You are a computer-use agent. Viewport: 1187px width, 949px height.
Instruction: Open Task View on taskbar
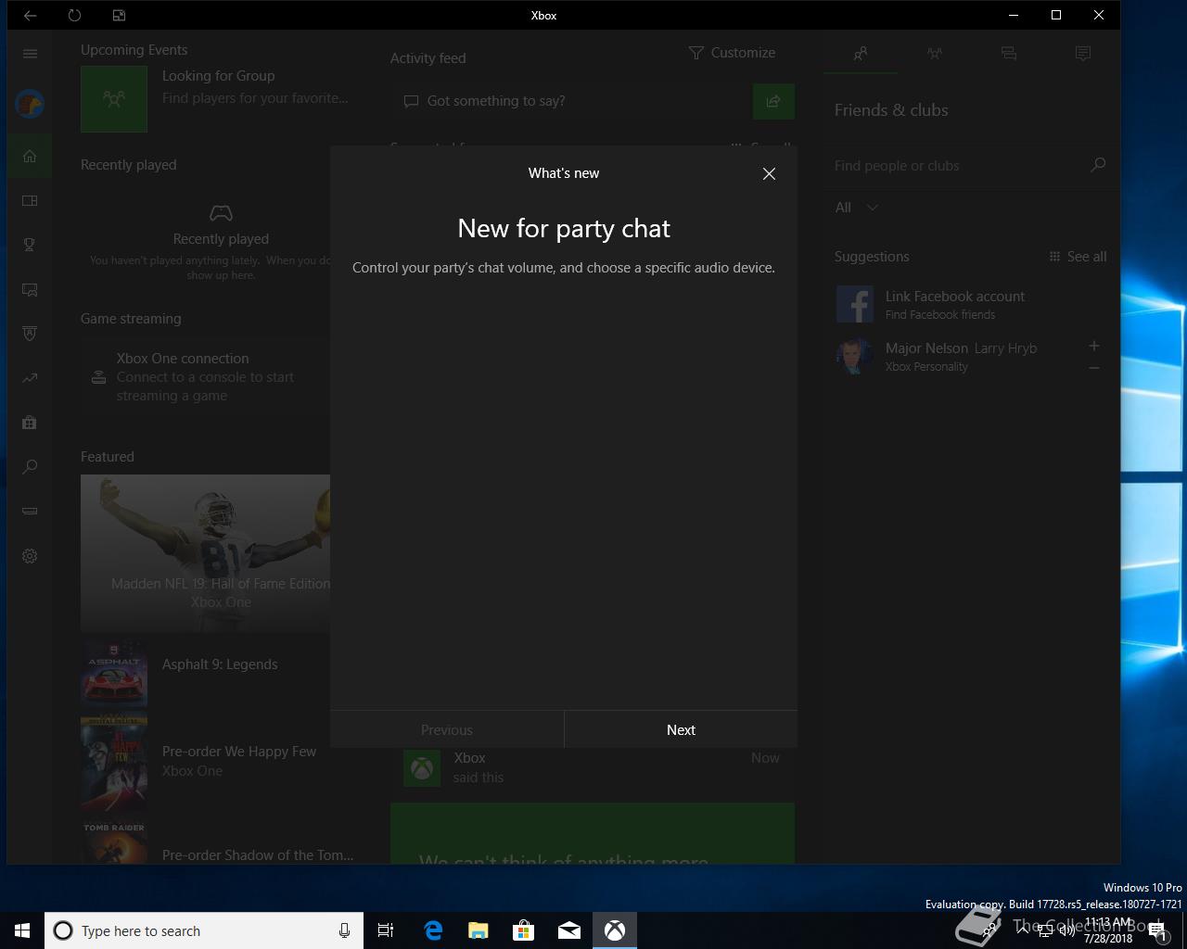point(386,930)
